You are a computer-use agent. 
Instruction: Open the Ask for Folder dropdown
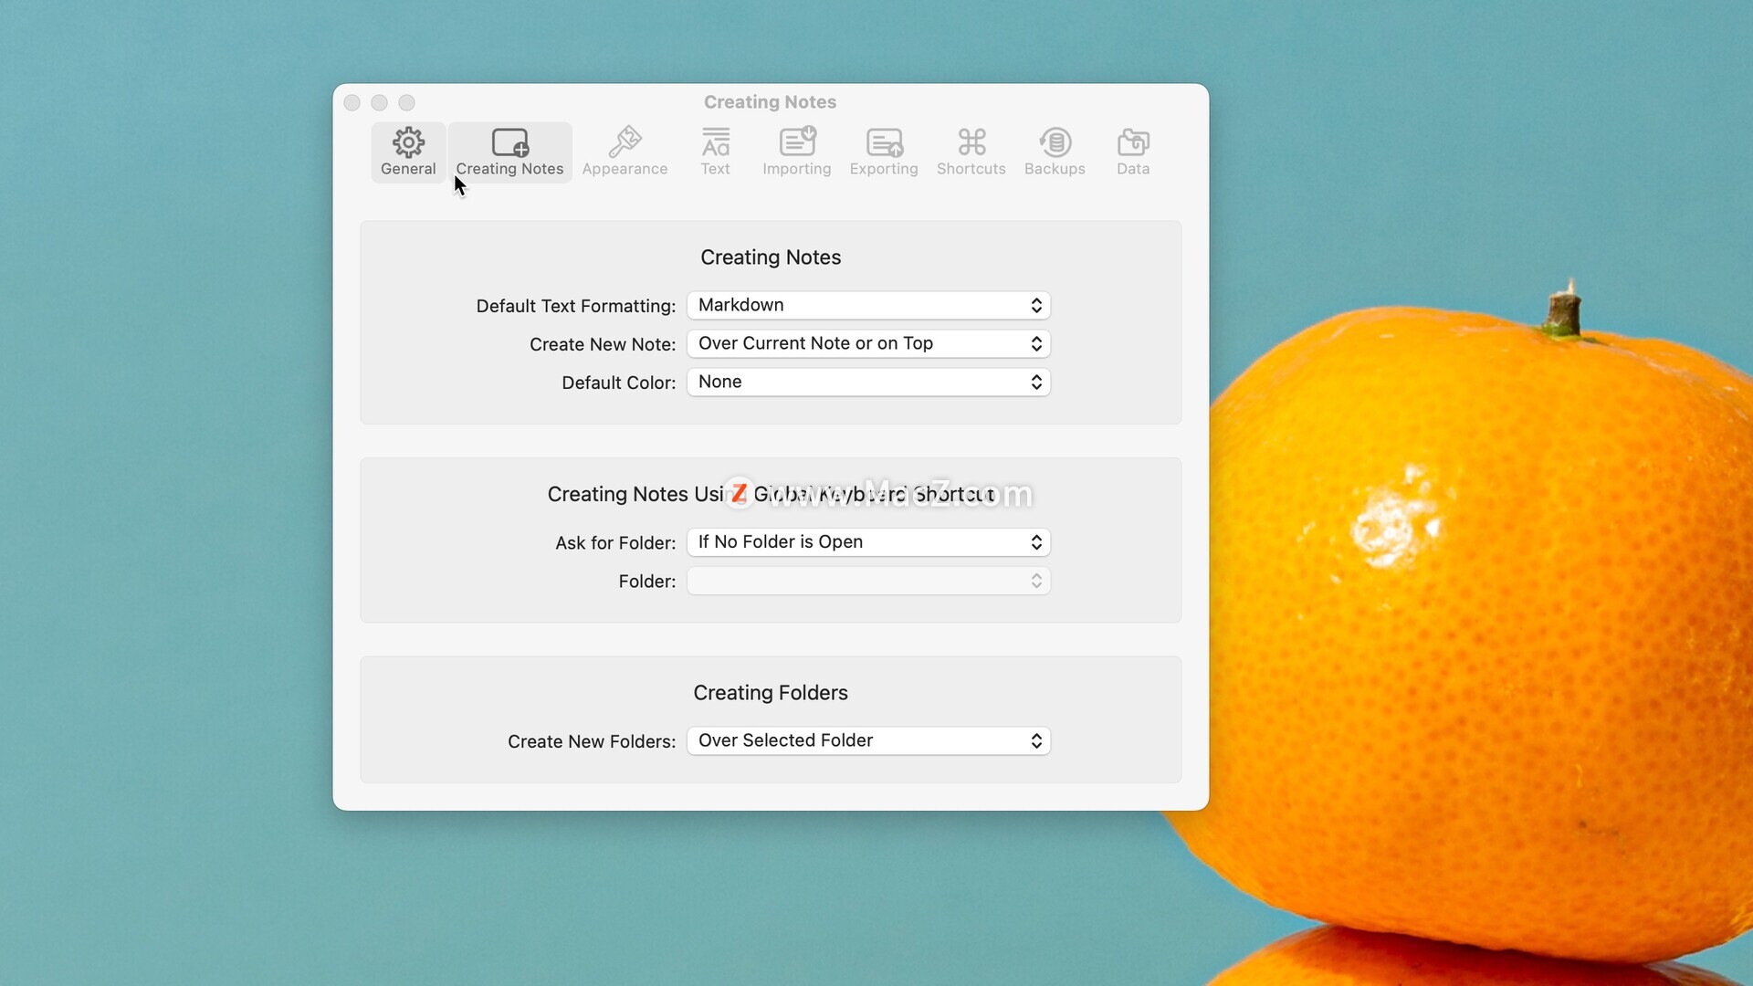868,542
